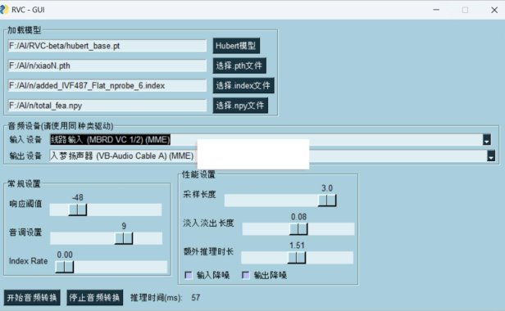This screenshot has width=505, height=311.
Task: Stop conversion with 停止音频转换 button
Action: click(95, 297)
